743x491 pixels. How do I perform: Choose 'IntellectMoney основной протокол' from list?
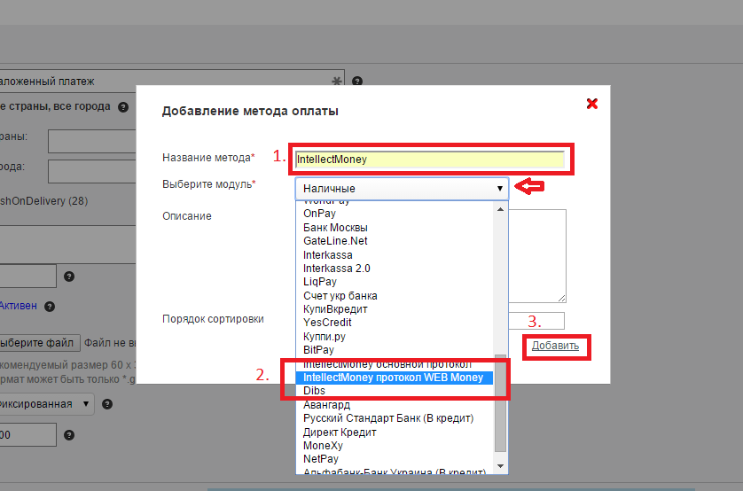click(387, 365)
